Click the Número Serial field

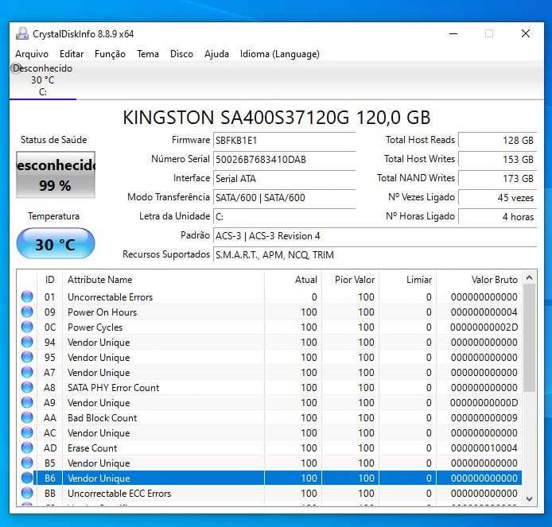[285, 159]
